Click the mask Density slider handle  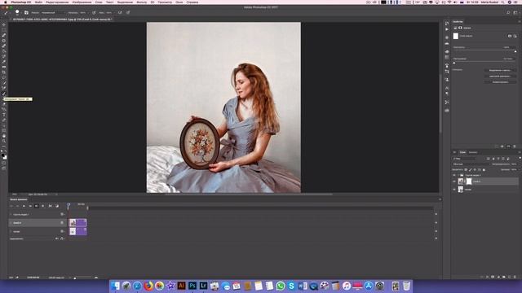(515, 51)
